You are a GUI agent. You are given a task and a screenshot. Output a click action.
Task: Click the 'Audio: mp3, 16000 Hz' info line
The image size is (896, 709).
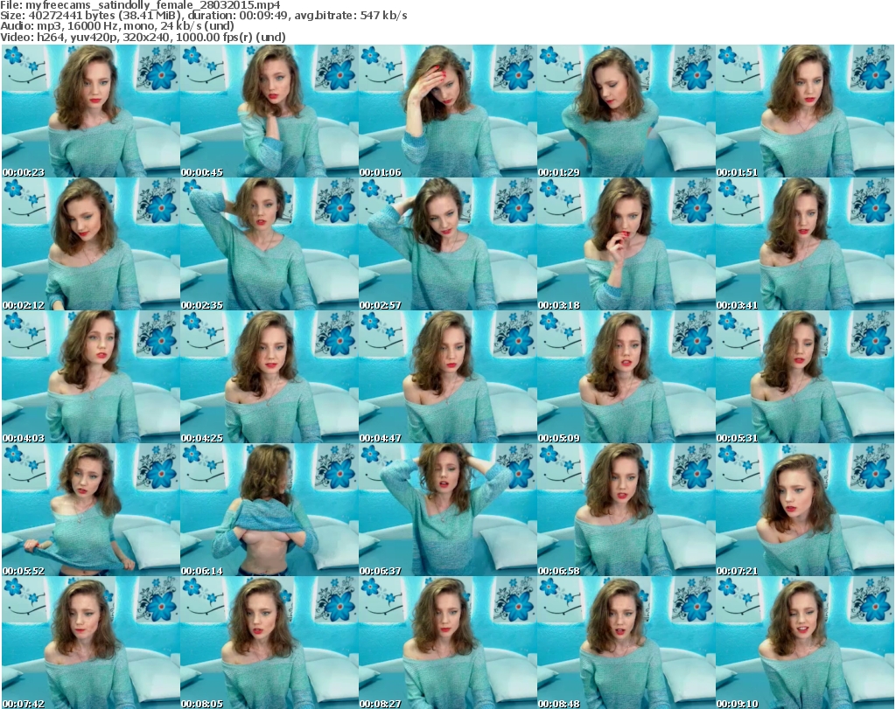117,26
